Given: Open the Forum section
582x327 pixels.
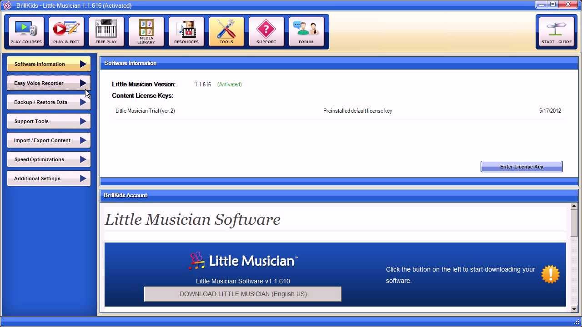Looking at the screenshot, I should pos(306,32).
